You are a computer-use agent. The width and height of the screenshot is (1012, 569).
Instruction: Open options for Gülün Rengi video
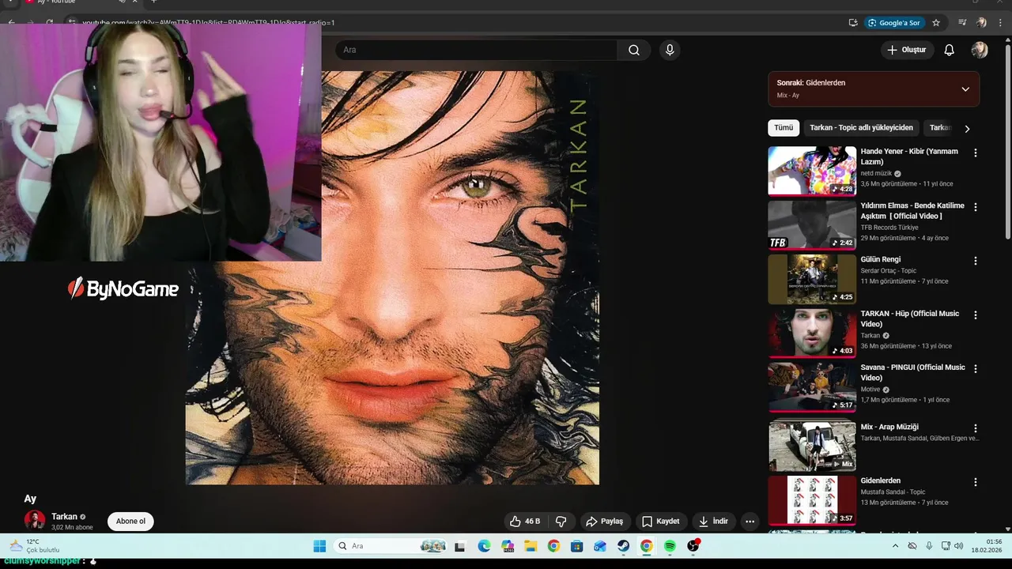(975, 261)
